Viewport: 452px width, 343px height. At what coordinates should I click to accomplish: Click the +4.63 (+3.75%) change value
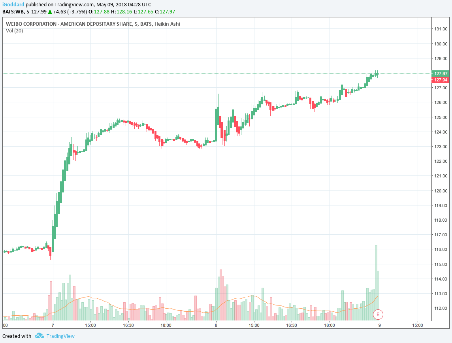(x=70, y=12)
